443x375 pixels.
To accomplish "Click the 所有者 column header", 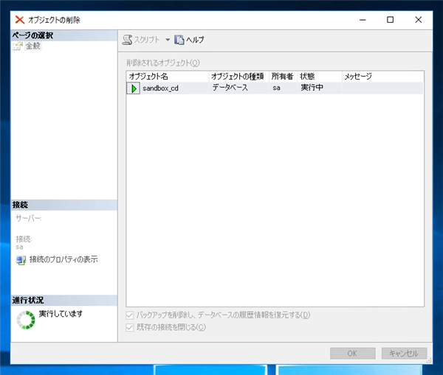I will 283,77.
